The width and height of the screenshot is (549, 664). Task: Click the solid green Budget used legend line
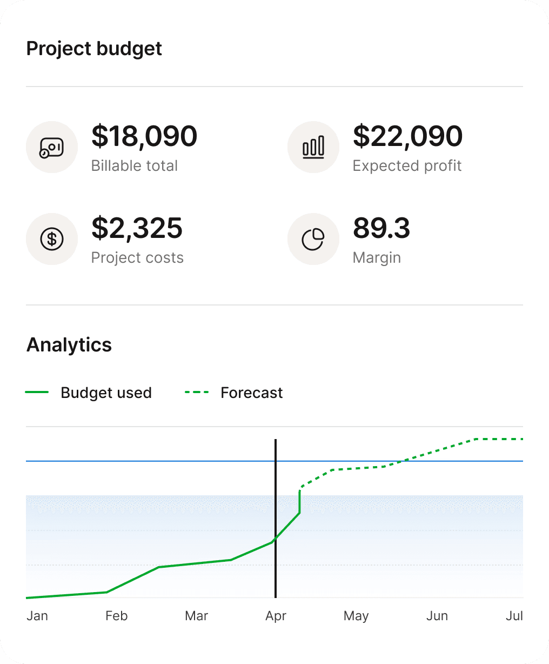(37, 393)
